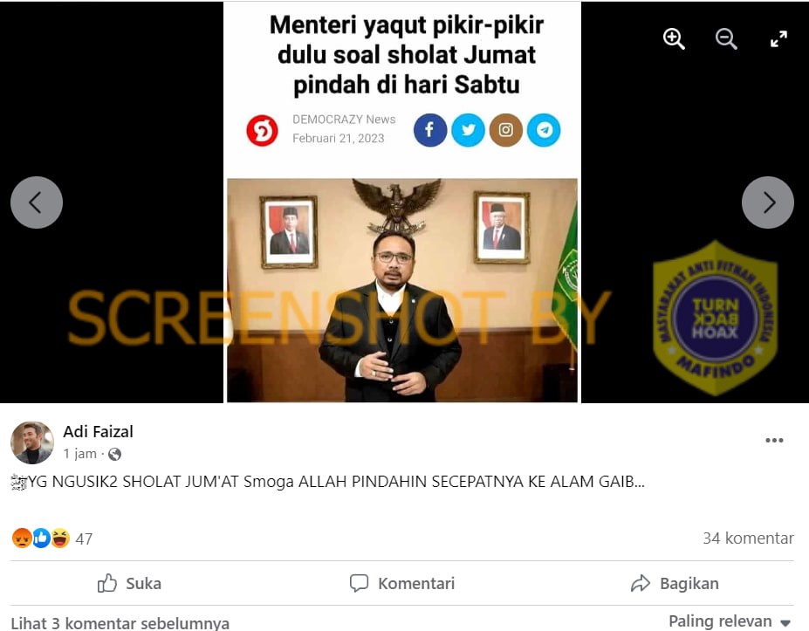Open Adi Faizal profile name
This screenshot has width=809, height=631.
point(98,431)
